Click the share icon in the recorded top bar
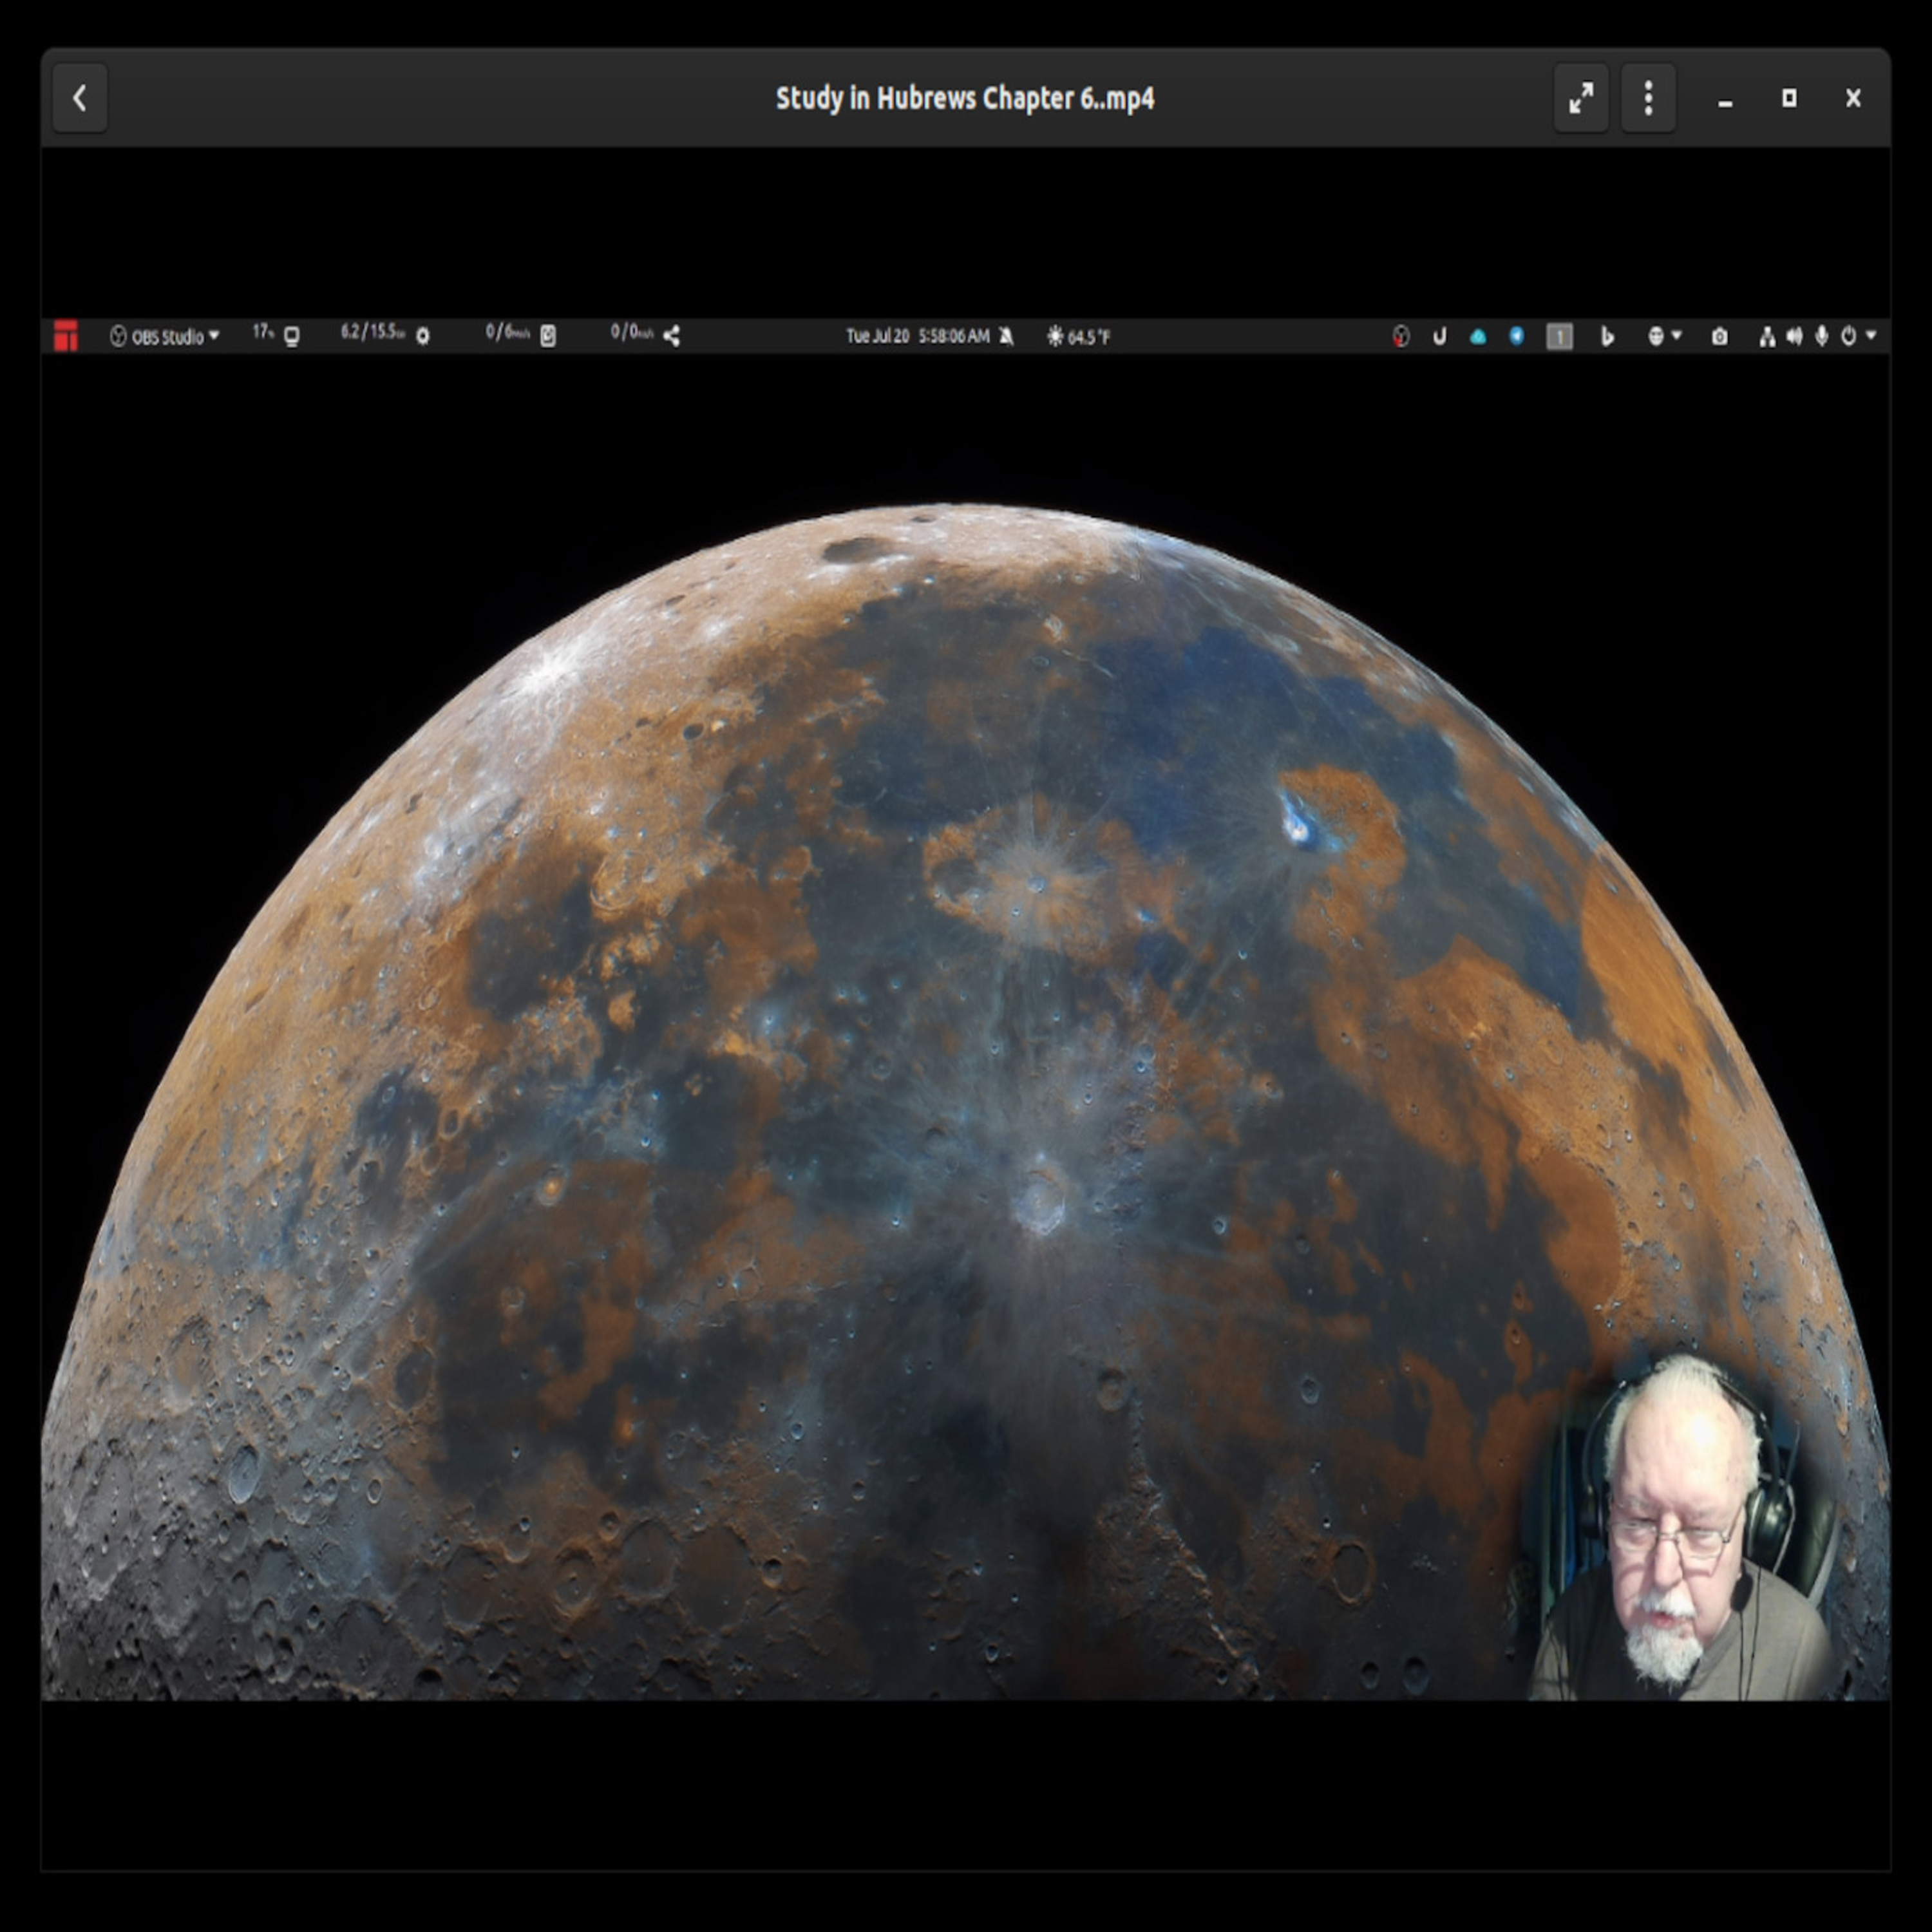Viewport: 1932px width, 1932px height. pos(672,337)
